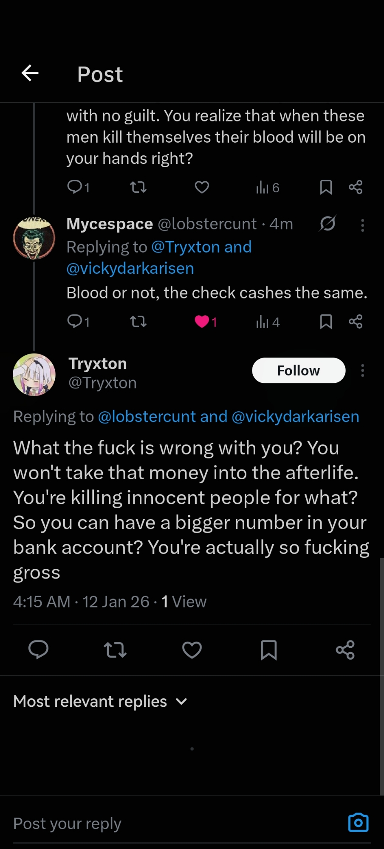Viewport: 384px width, 849px height.
Task: Reply to the main Tryxton post
Action: [38, 649]
